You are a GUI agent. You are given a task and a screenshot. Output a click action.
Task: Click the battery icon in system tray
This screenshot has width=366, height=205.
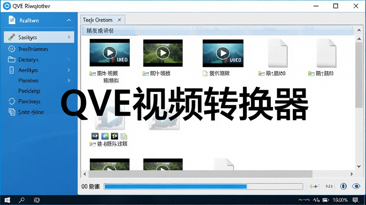326,200
